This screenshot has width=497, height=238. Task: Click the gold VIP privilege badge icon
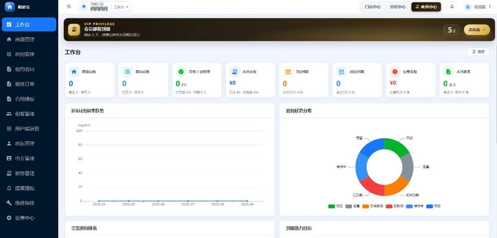[x=74, y=29]
